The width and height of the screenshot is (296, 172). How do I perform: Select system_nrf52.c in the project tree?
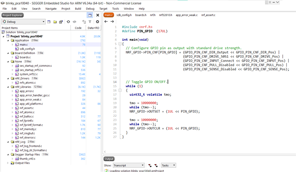(29, 74)
